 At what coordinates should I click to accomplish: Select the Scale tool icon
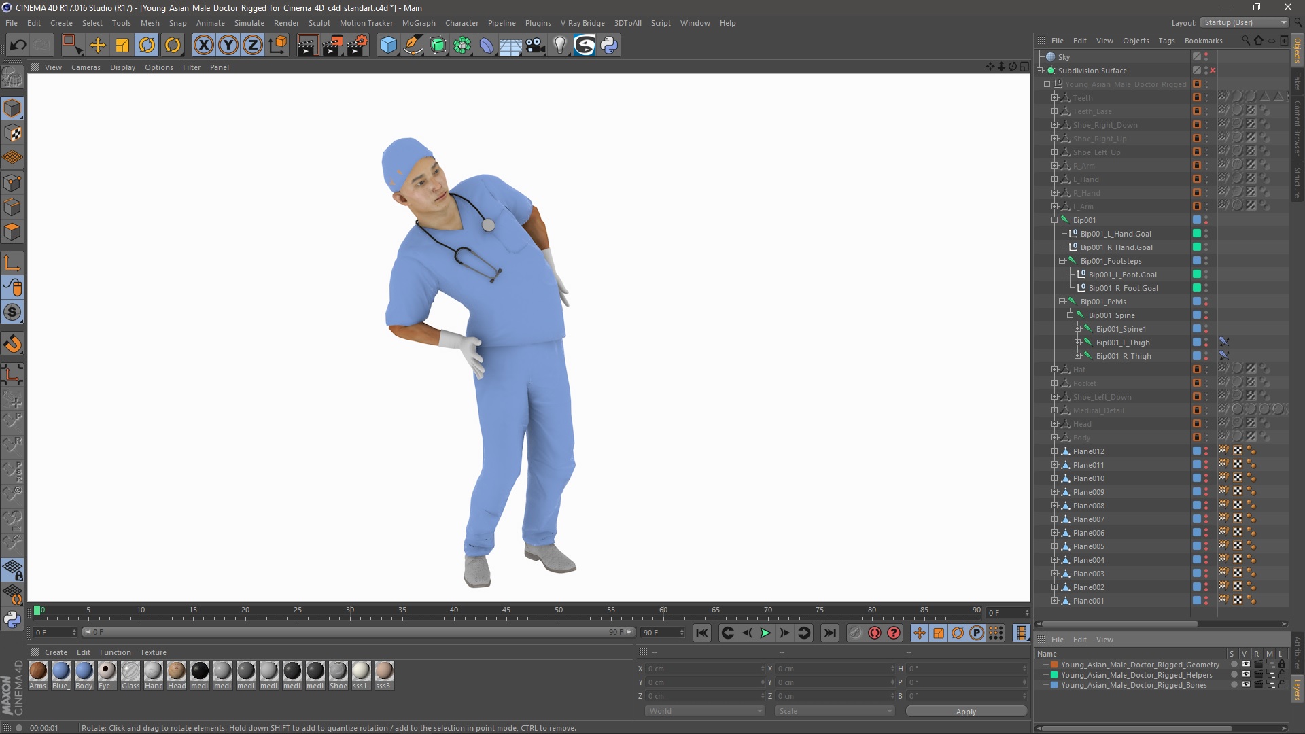[123, 45]
